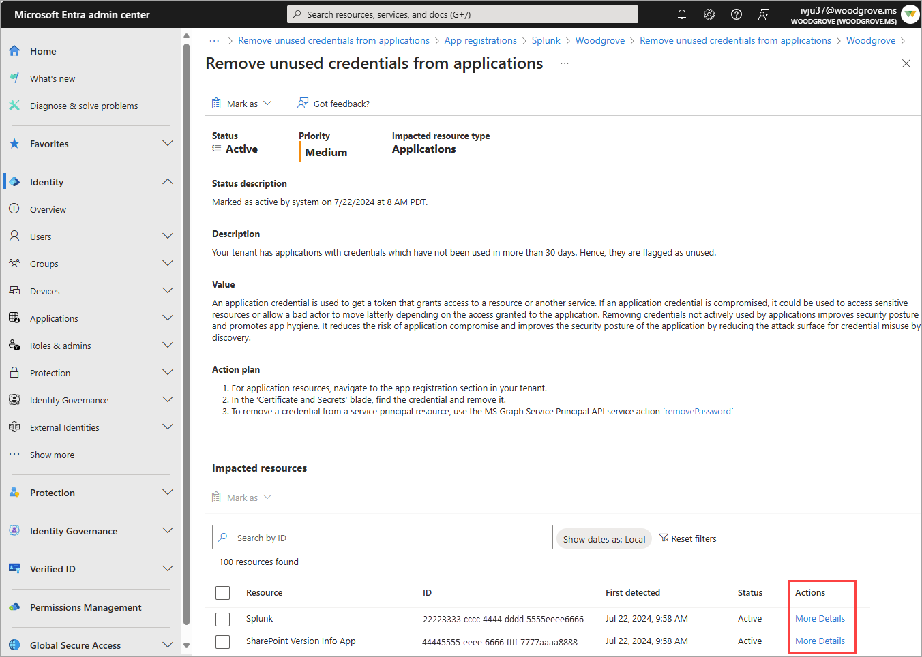Expand the Roles & admins chevron
Image resolution: width=922 pixels, height=657 pixels.
click(168, 346)
